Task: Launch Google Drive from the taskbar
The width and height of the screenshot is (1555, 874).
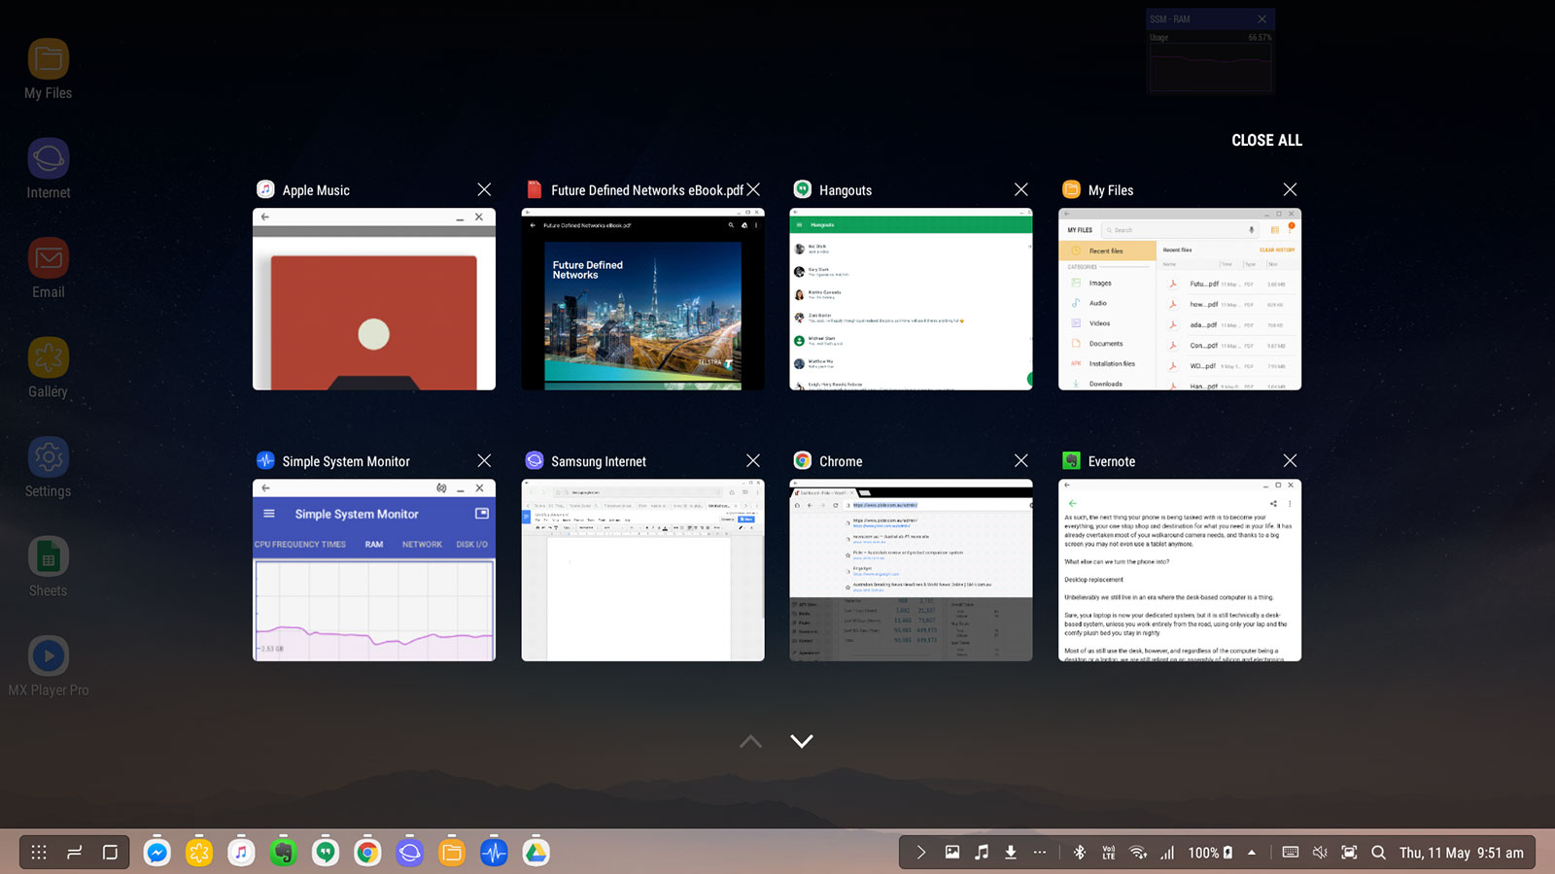Action: pos(536,853)
